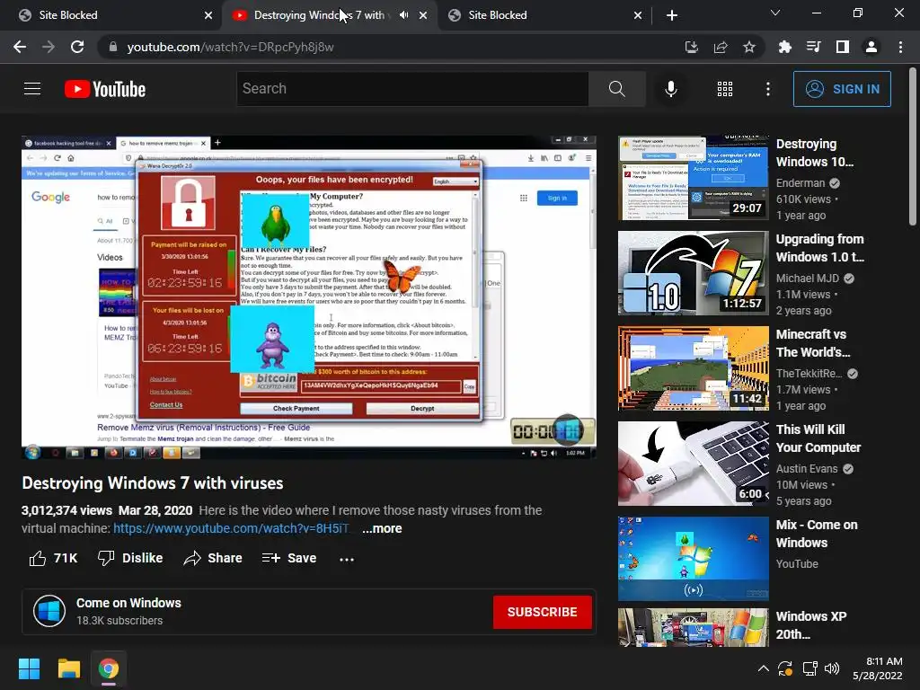View site info lock icon

tap(112, 47)
